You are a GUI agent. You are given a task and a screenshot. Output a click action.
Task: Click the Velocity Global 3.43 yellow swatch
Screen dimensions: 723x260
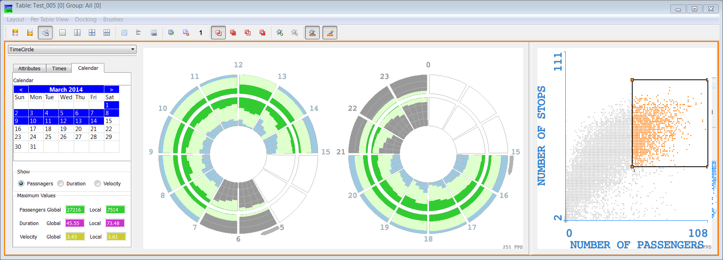pos(75,237)
